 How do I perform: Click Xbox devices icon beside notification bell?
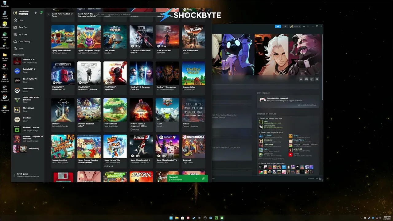pos(36,13)
